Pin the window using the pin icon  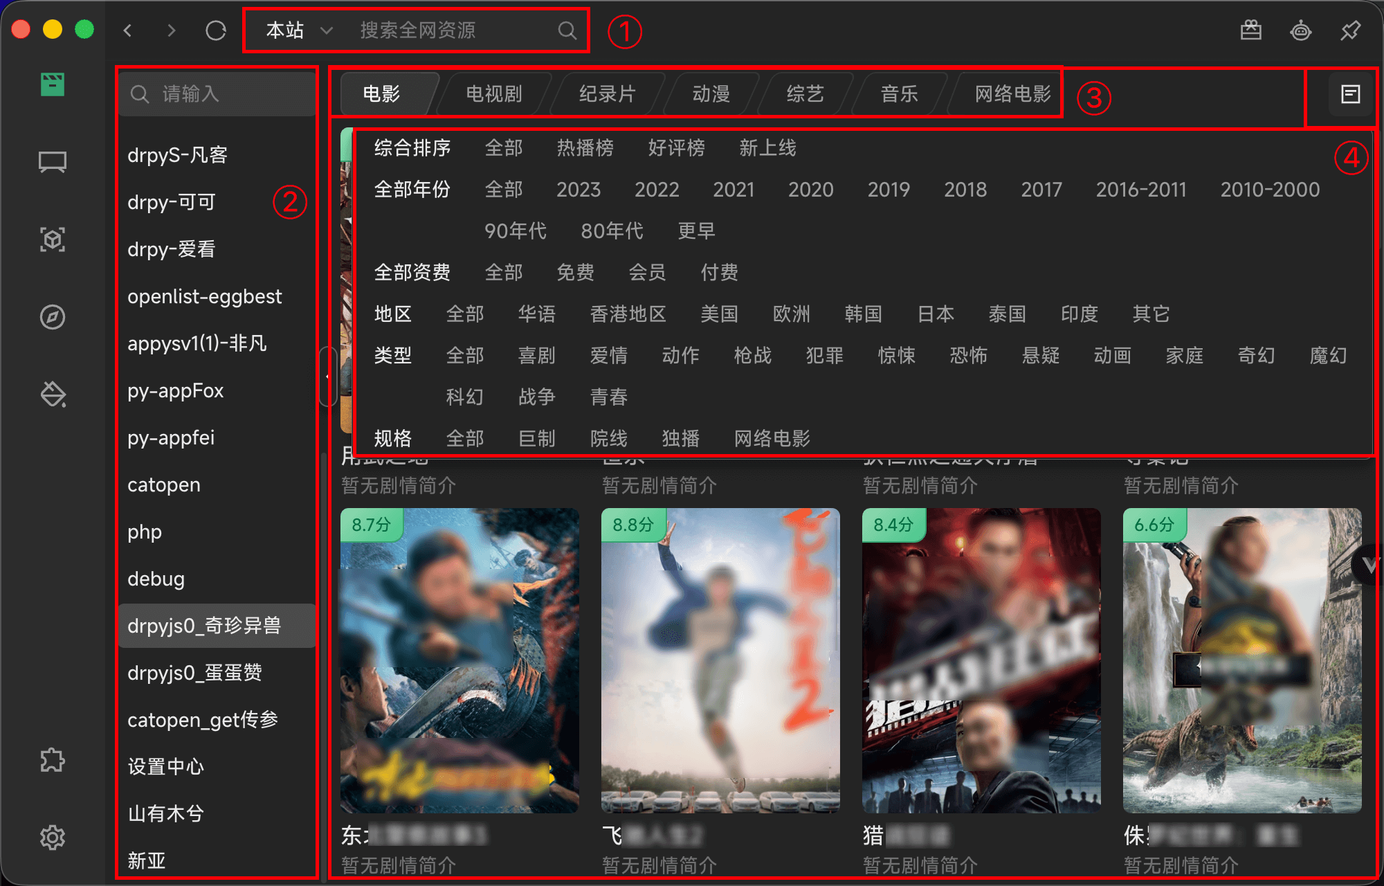click(1349, 30)
